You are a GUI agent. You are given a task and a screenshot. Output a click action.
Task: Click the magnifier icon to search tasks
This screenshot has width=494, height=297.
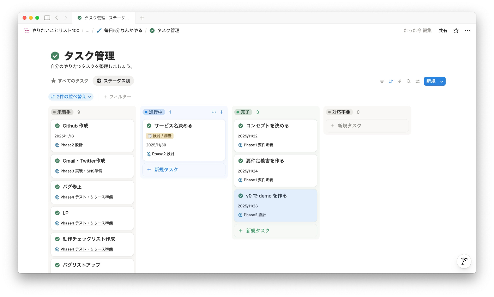408,81
